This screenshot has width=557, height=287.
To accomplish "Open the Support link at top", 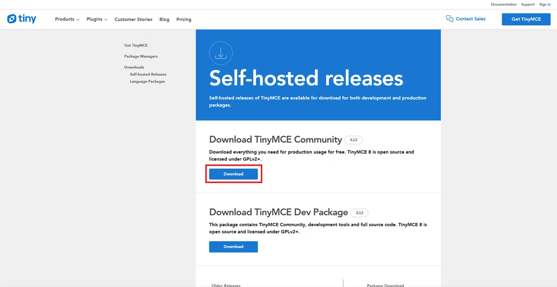I will [528, 4].
